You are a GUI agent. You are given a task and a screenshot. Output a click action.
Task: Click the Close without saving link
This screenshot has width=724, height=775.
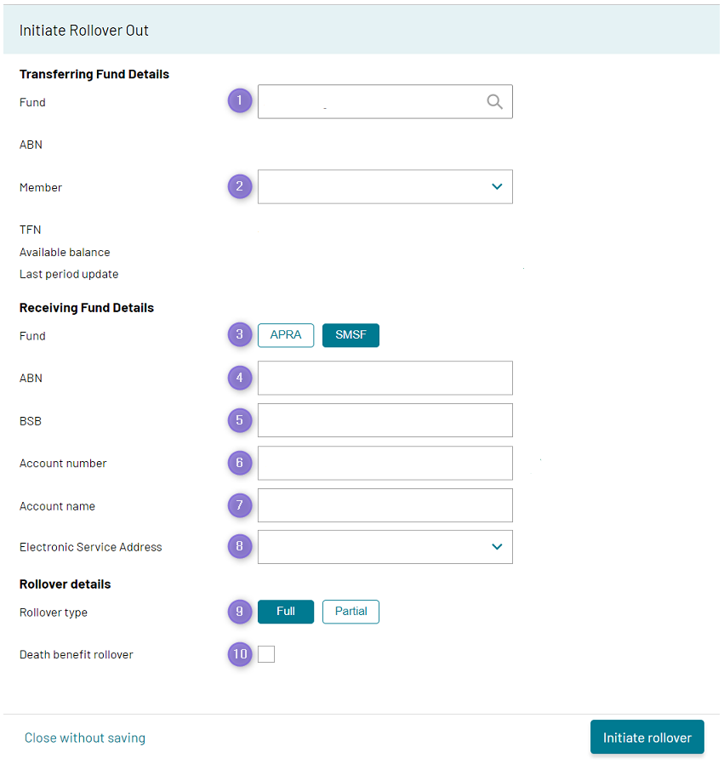[x=85, y=738]
